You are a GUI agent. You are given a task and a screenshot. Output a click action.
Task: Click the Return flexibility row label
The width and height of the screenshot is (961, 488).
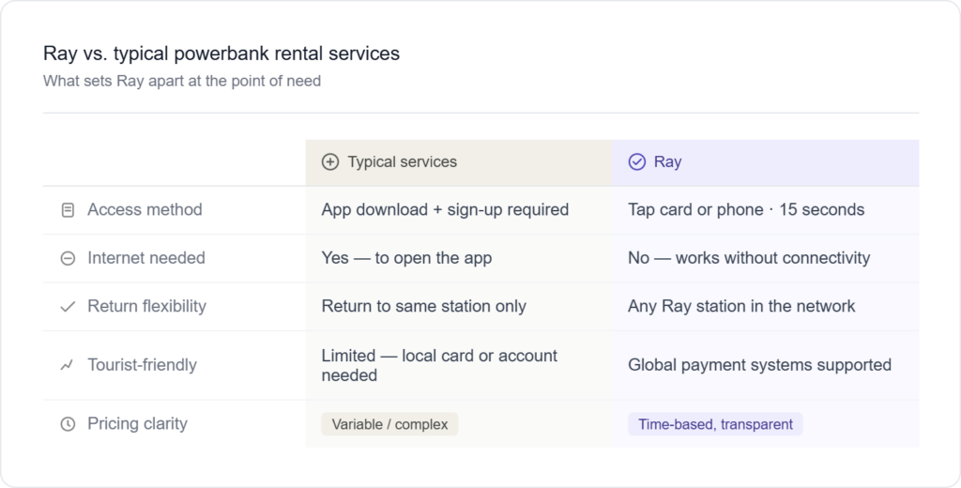click(x=146, y=306)
